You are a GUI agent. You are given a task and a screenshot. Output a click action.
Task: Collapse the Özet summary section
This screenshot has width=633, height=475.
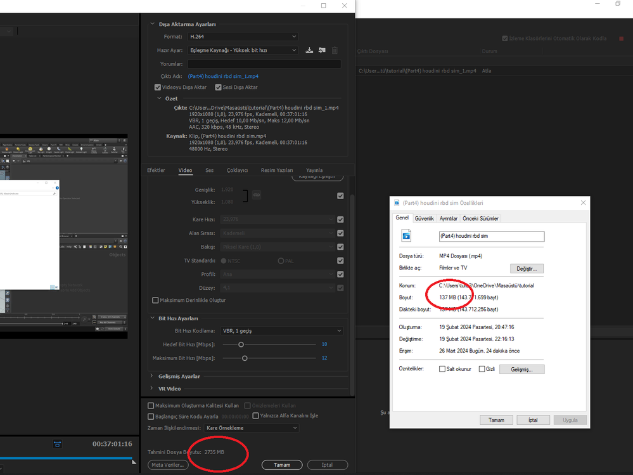click(x=159, y=98)
